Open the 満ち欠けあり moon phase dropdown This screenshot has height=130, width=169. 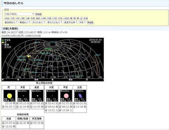coord(55,22)
